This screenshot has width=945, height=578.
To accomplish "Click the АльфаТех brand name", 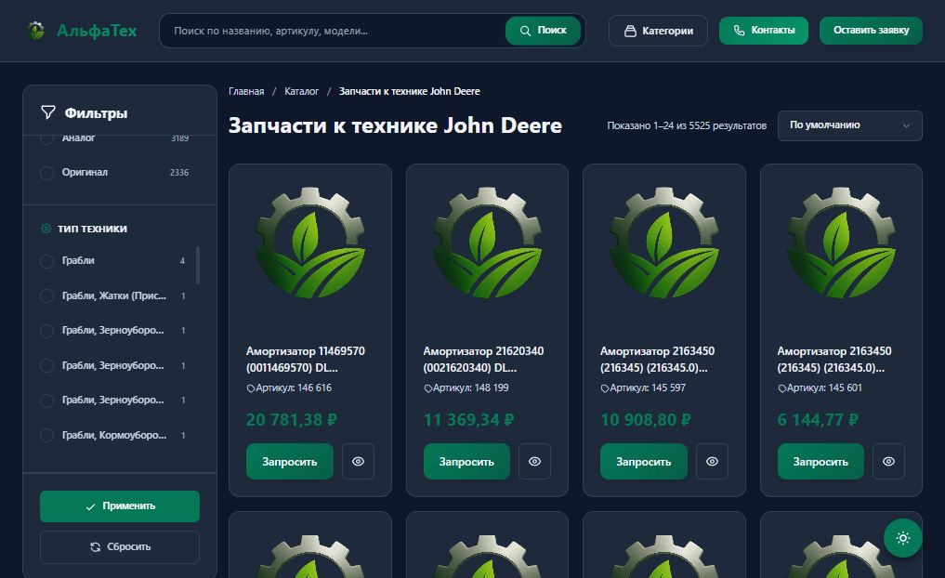I will 97,30.
